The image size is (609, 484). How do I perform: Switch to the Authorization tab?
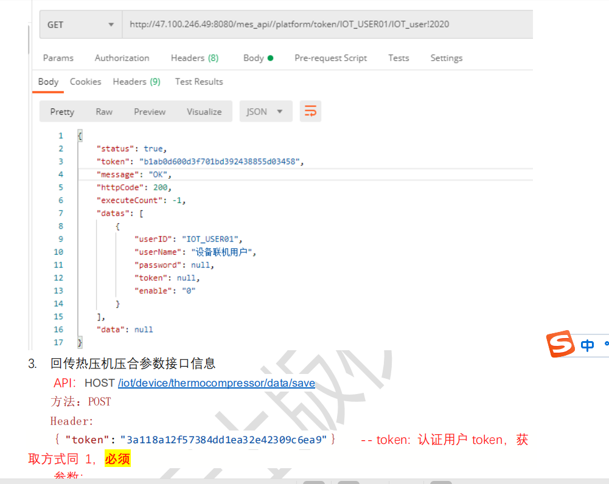coord(122,58)
